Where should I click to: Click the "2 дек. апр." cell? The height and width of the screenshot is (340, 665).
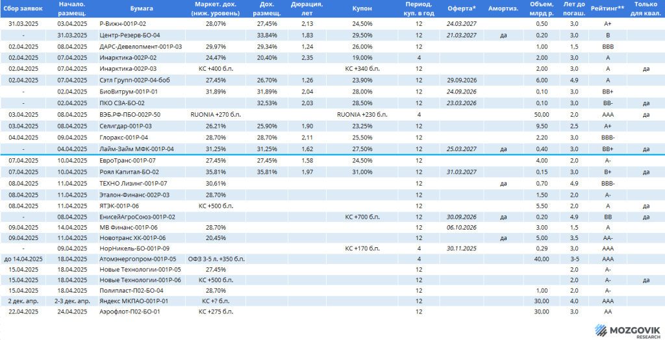[x=23, y=302]
